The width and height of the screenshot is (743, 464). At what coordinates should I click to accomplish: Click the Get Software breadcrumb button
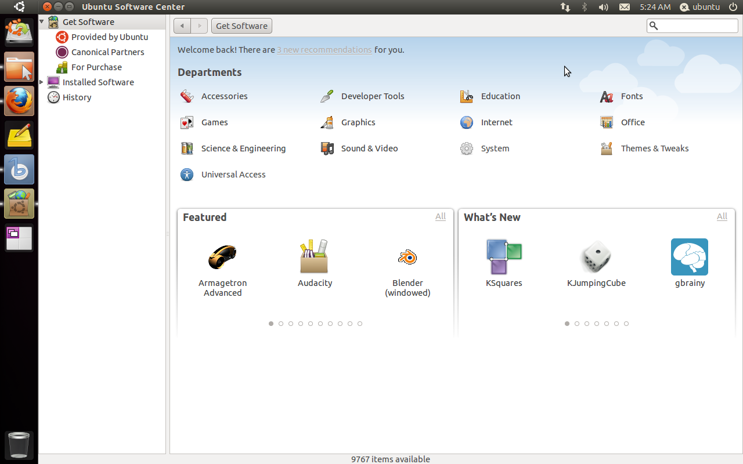[x=241, y=26]
